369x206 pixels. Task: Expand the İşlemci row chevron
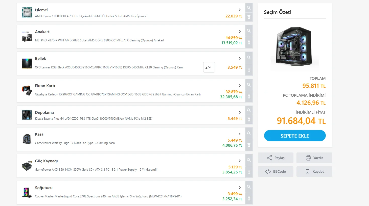point(240,10)
